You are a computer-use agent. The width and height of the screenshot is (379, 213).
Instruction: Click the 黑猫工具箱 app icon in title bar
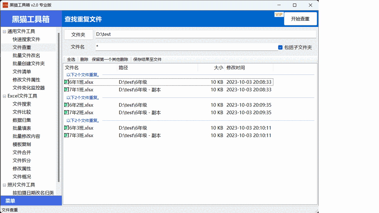[x=5, y=5]
